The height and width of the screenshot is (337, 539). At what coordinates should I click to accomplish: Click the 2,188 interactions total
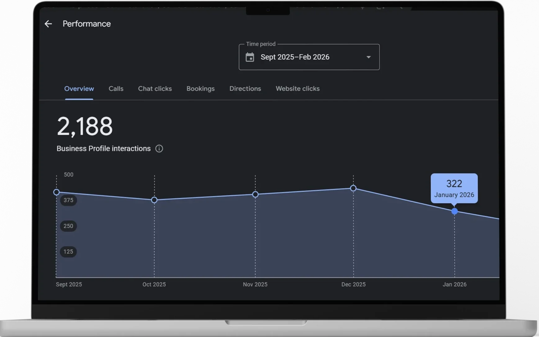(x=85, y=126)
